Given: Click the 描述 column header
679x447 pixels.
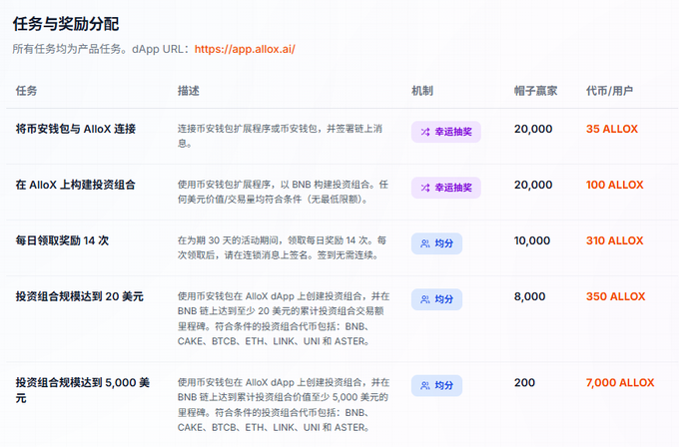Looking at the screenshot, I should [x=189, y=91].
